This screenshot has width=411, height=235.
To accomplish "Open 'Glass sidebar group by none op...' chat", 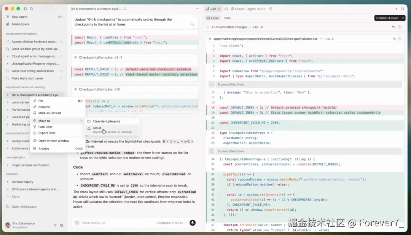I will 35,49.
